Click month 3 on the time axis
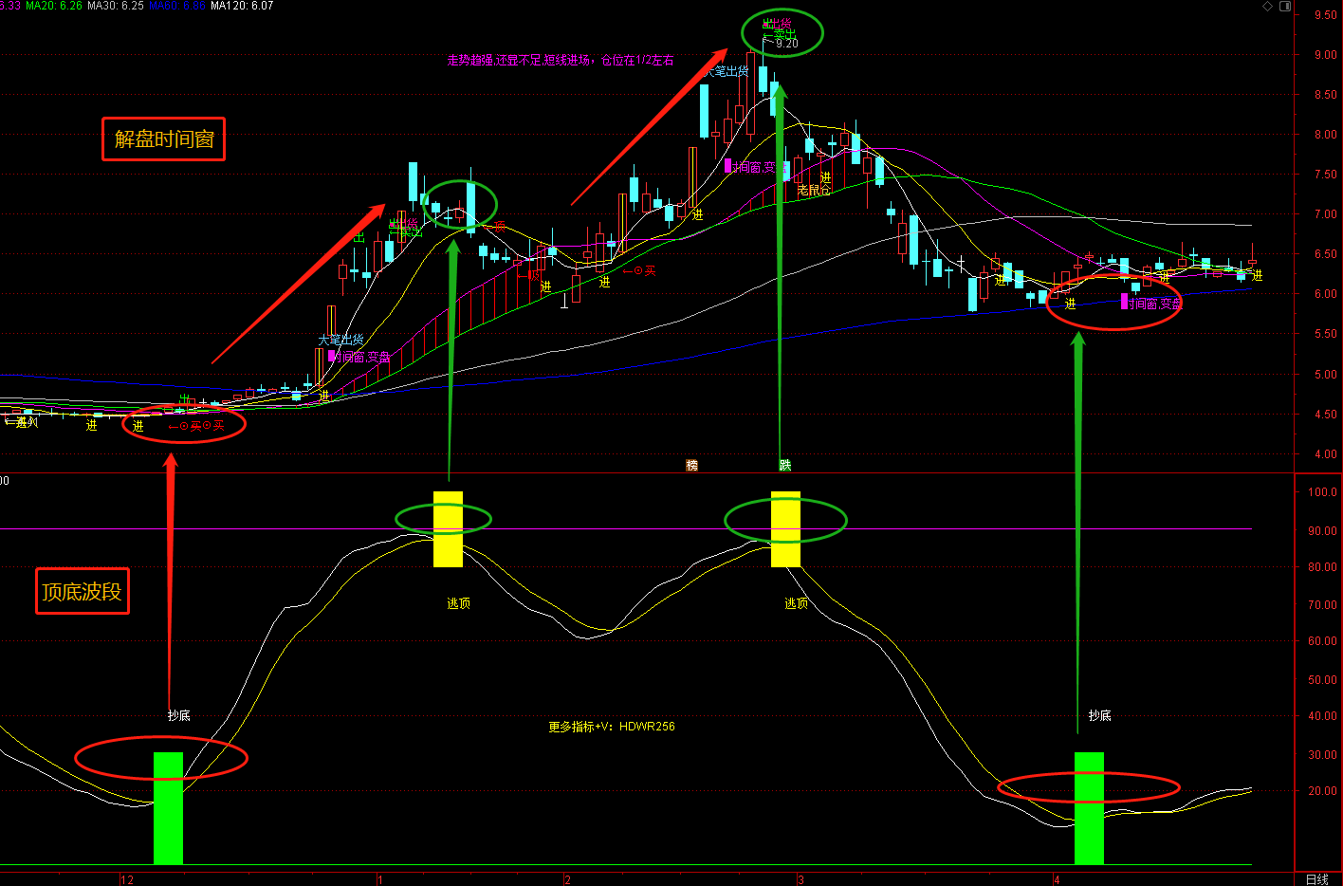 click(x=800, y=879)
